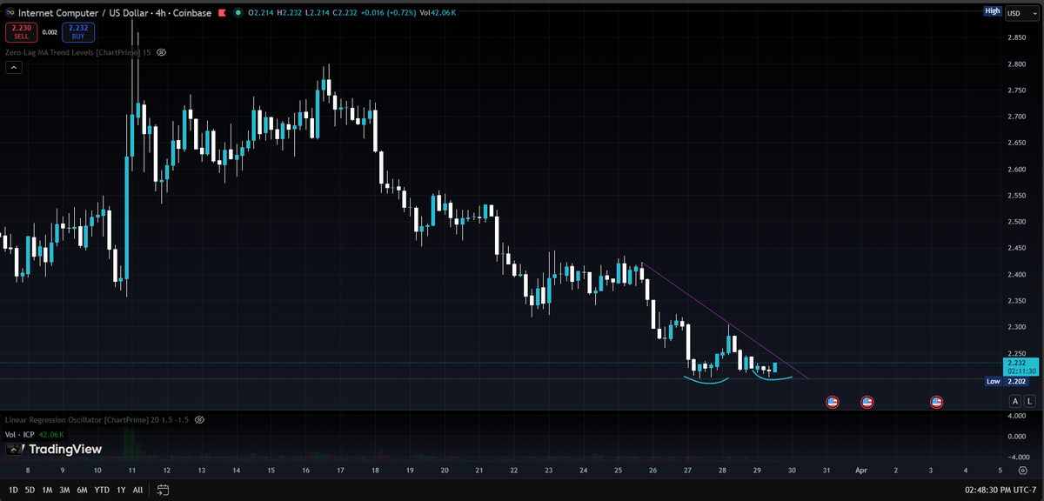Click the purple descending trendline
Viewport: 1044px width, 501px height.
726,320
